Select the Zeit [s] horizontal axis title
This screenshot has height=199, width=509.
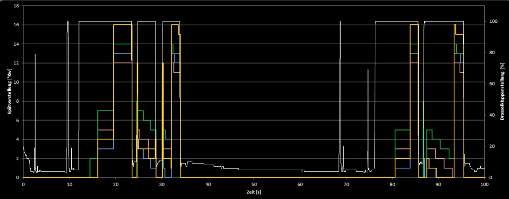coord(254,191)
